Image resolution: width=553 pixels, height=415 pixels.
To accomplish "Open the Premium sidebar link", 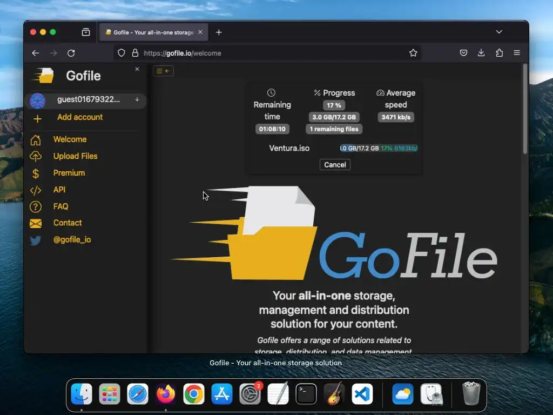I will 69,173.
